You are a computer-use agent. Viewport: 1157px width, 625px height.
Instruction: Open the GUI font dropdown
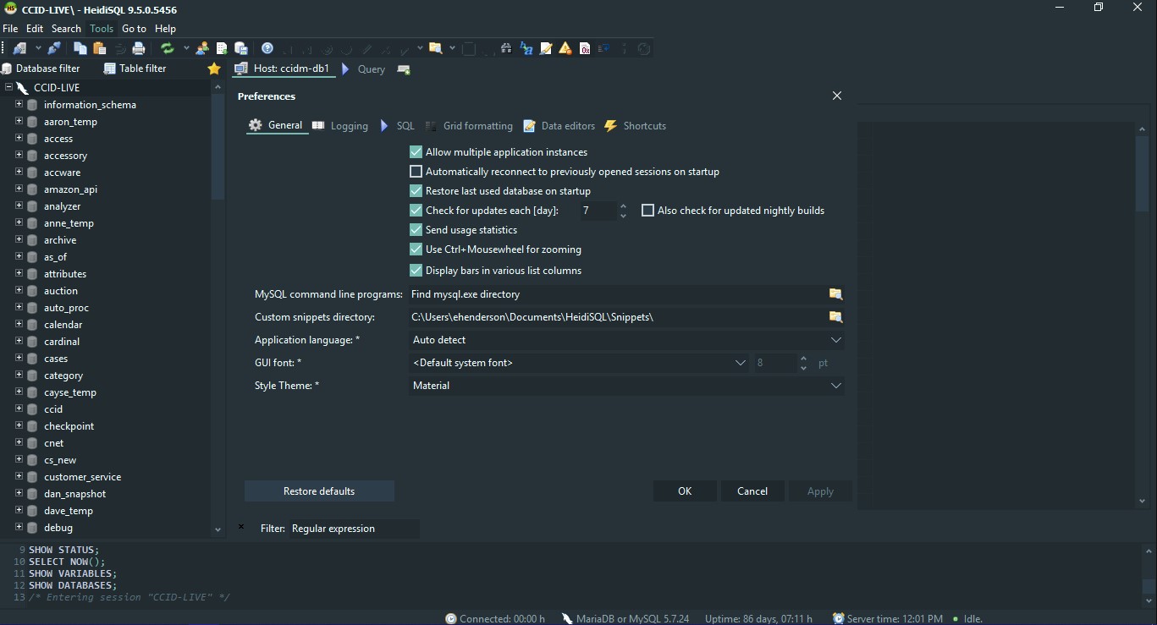point(741,363)
